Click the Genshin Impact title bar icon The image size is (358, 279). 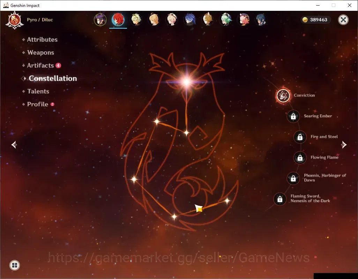[x=6, y=5]
